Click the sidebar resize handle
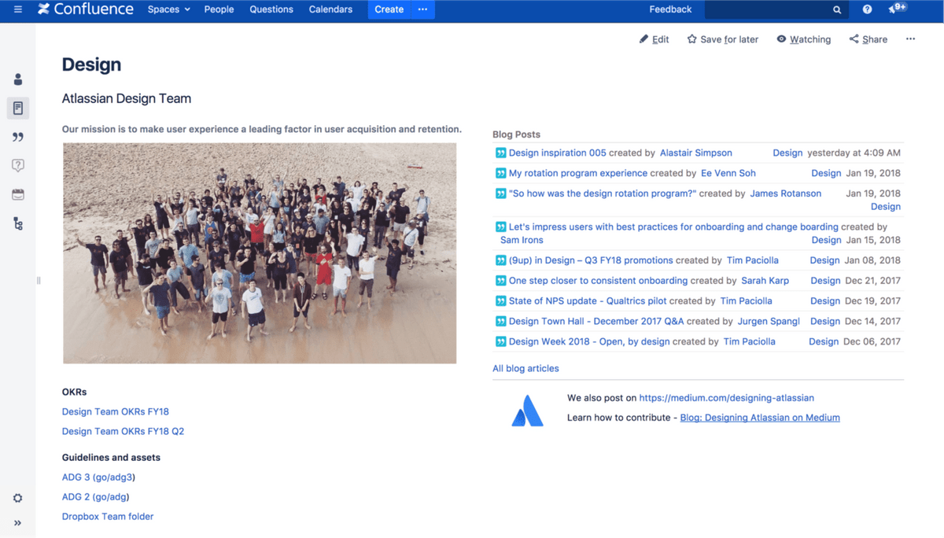The height and width of the screenshot is (538, 944). [39, 280]
